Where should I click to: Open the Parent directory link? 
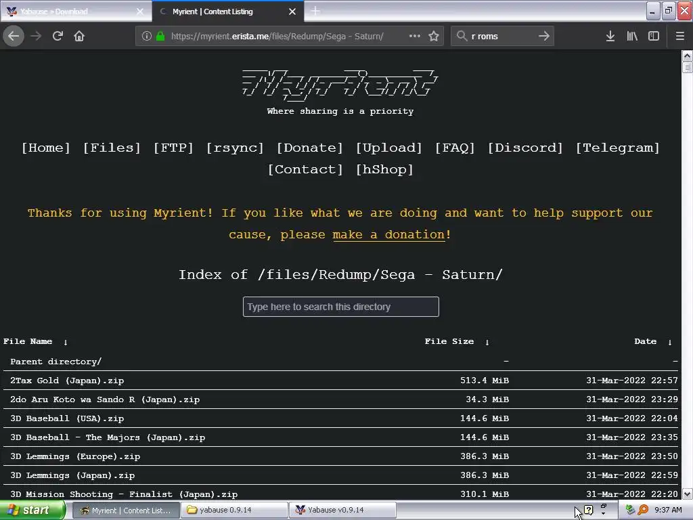pos(55,362)
